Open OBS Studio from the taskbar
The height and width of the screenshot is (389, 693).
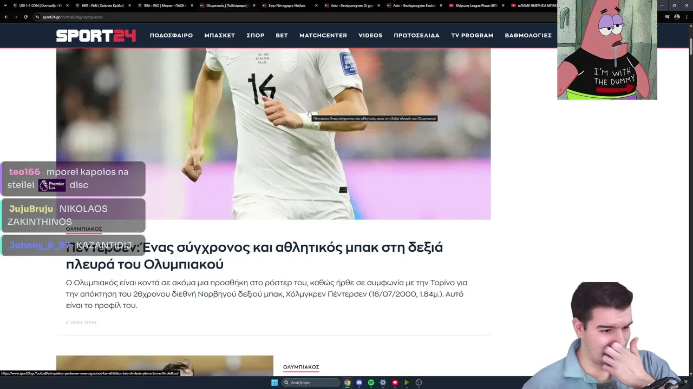(x=419, y=383)
